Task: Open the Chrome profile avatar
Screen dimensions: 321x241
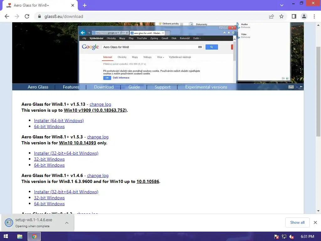Action: (x=304, y=16)
